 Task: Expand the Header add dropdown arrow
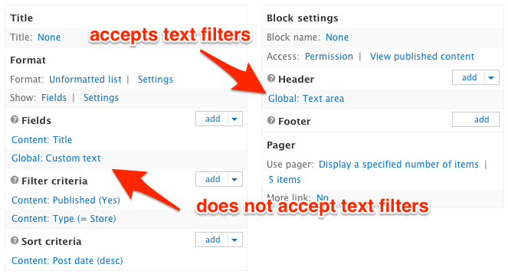tap(491, 77)
